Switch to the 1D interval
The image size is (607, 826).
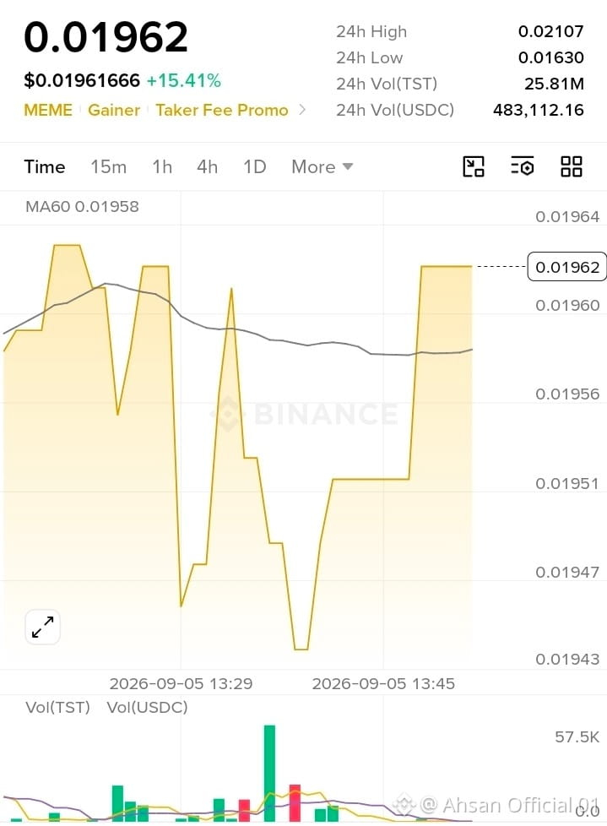[254, 167]
